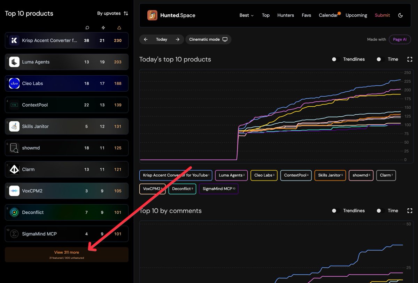This screenshot has height=283, width=418.
Task: Toggle Clarm legend chip
Action: tap(386, 175)
